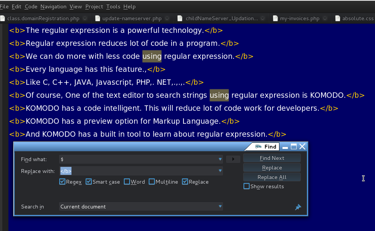Close the class.domainRegistration.php tab
375x231 pixels.
pos(85,18)
